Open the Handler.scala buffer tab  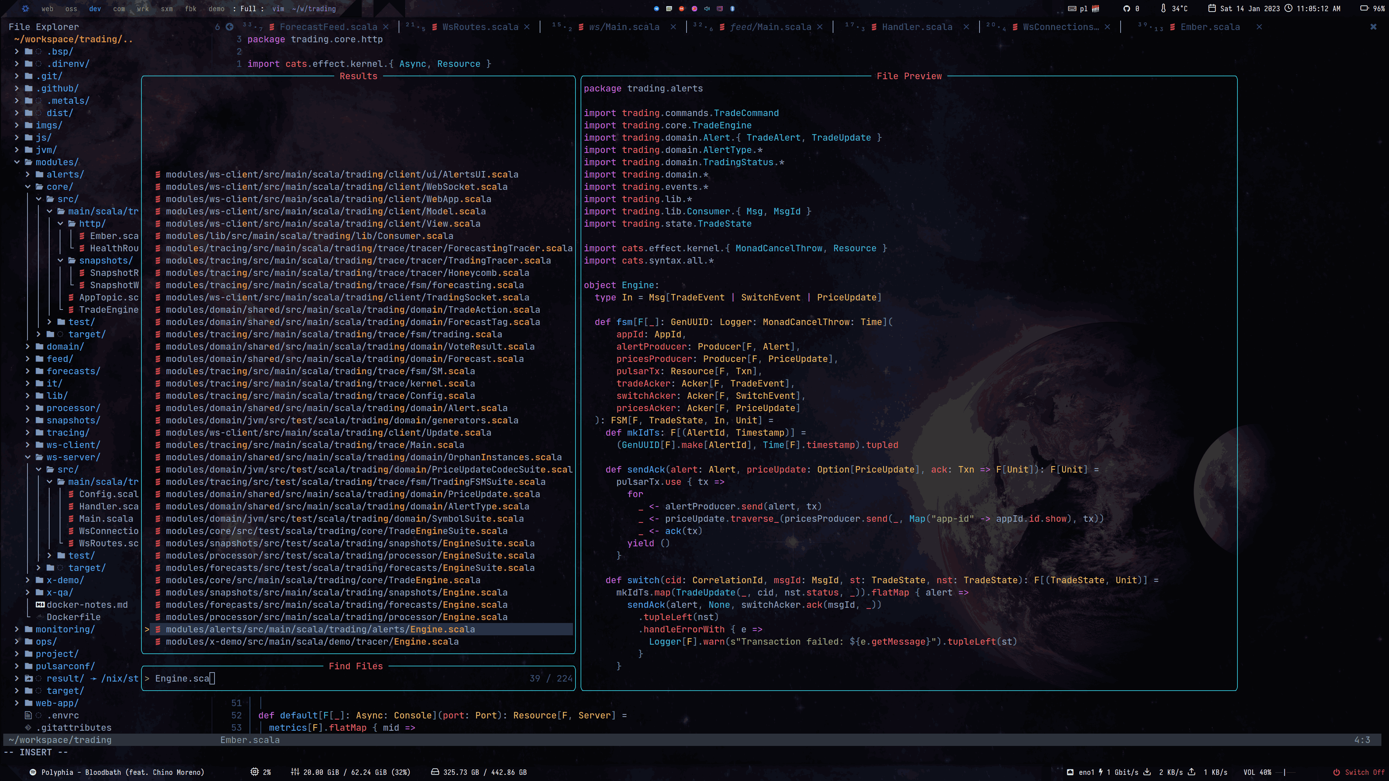click(917, 27)
